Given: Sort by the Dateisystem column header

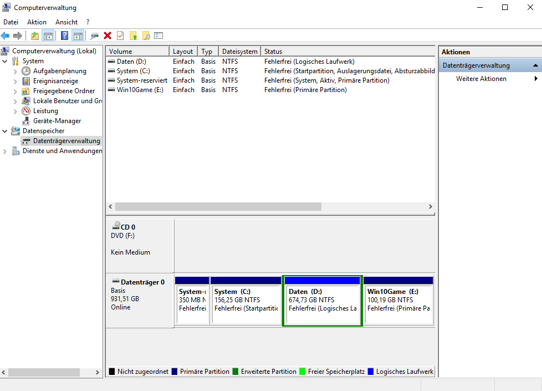Looking at the screenshot, I should pos(239,52).
